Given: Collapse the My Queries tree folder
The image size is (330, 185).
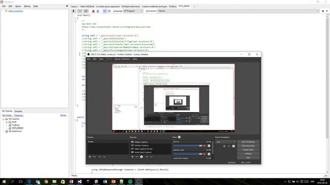Looking at the screenshot, I should (x=4, y=119).
